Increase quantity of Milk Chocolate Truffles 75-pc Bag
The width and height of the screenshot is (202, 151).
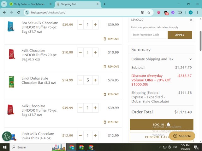tap(95, 108)
